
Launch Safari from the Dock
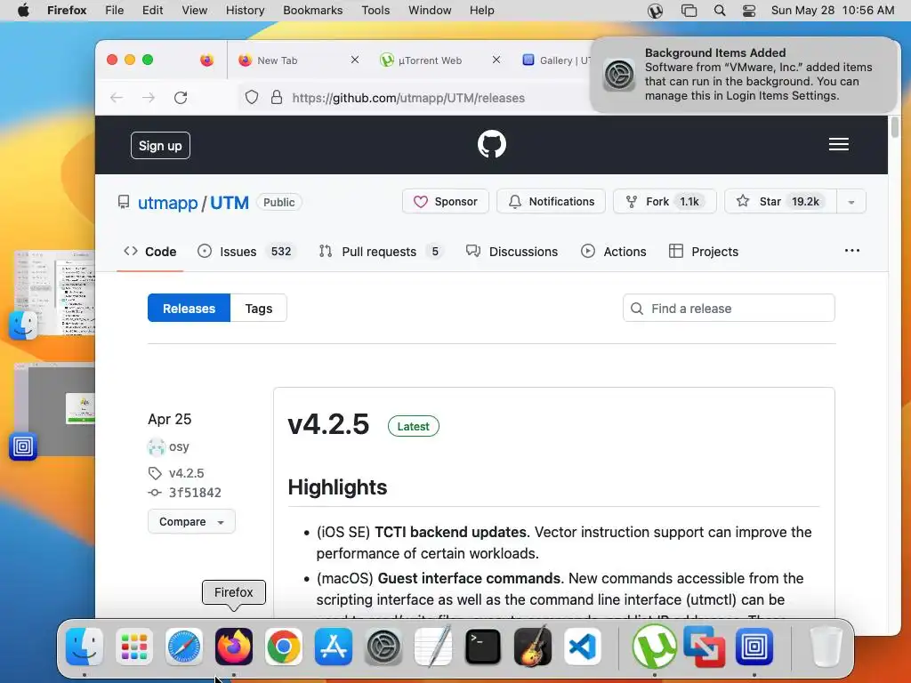[x=184, y=647]
